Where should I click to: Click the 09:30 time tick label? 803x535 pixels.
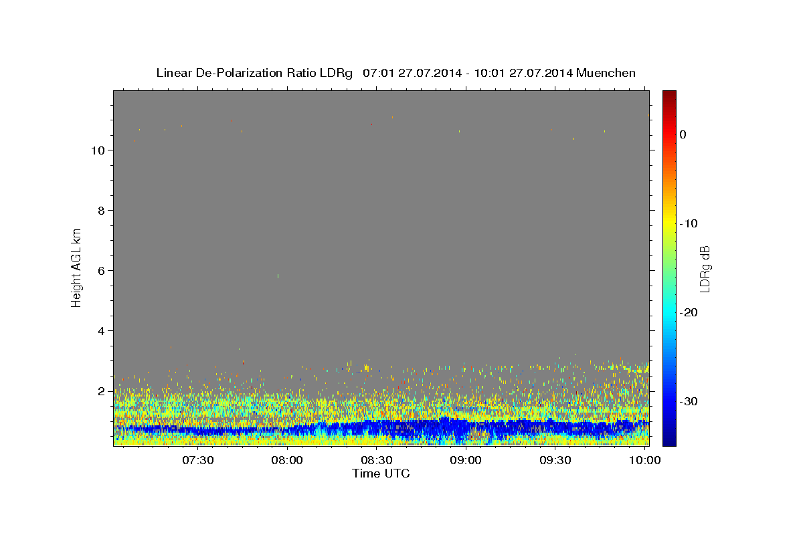(x=555, y=460)
